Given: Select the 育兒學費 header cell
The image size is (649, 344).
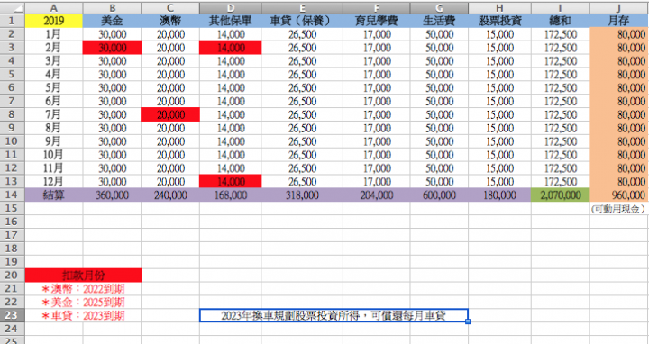Looking at the screenshot, I should click(377, 21).
